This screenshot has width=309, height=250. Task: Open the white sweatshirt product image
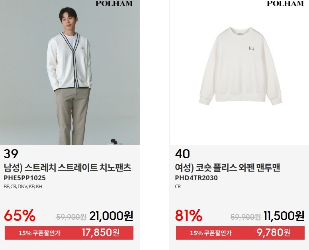coord(239,72)
